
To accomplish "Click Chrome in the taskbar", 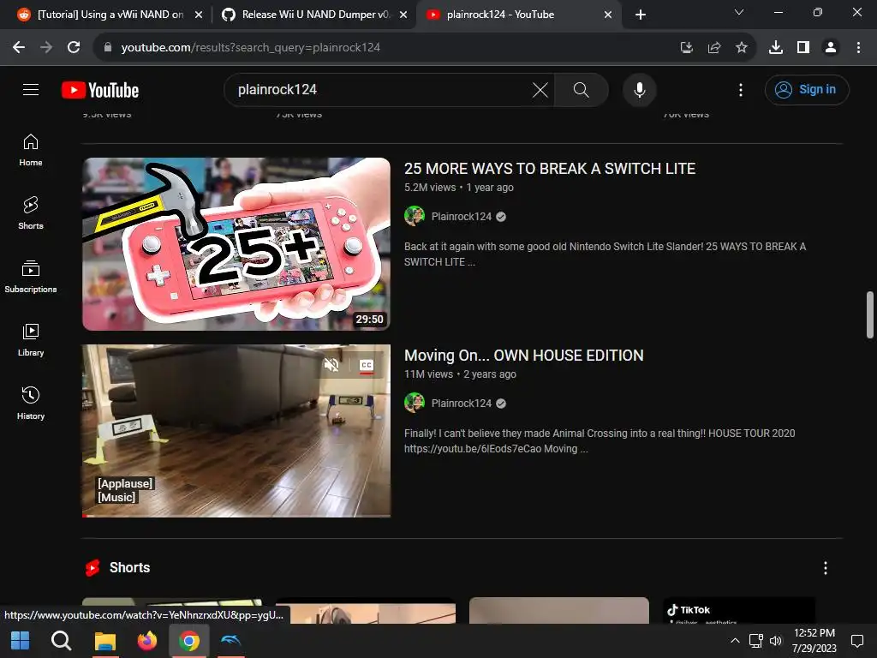I will pos(189,641).
